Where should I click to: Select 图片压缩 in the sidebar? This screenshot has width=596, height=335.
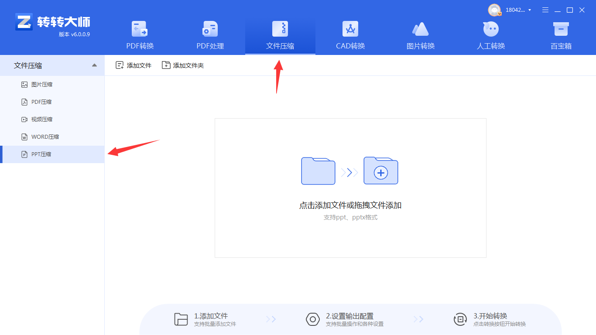coord(52,85)
